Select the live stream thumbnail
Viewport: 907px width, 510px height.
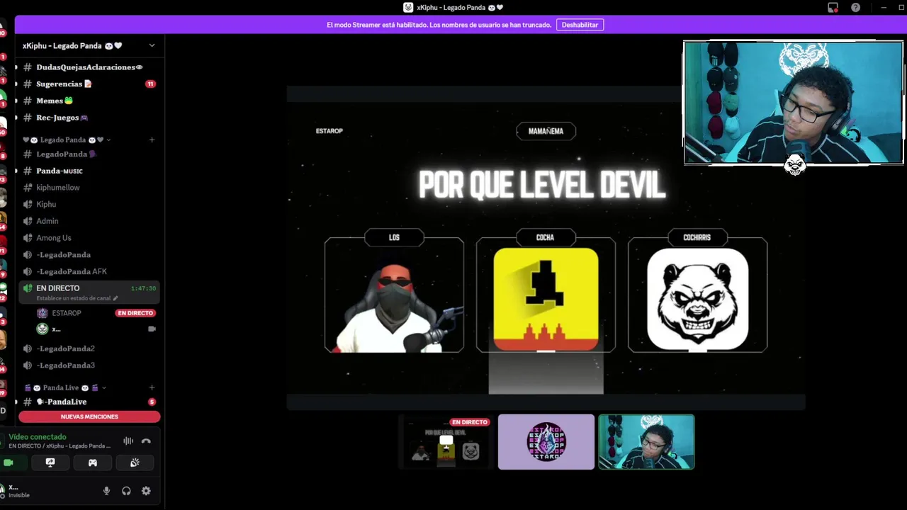tap(446, 442)
